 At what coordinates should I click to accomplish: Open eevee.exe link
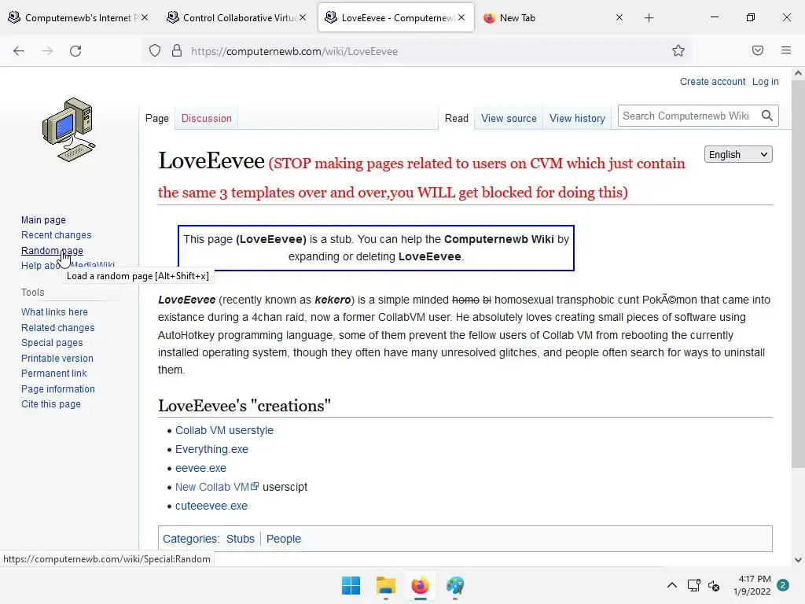(x=200, y=469)
